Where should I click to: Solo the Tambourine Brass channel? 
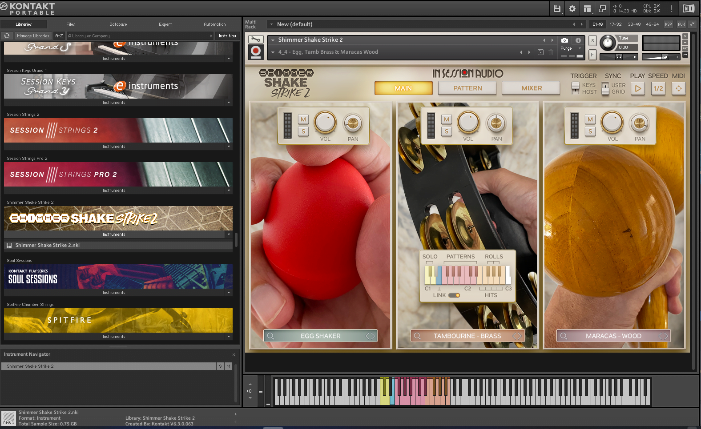[x=447, y=131]
